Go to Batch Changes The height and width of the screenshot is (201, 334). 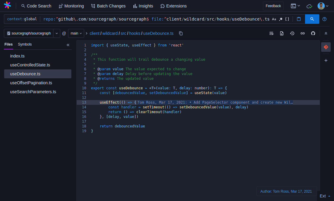point(108,6)
